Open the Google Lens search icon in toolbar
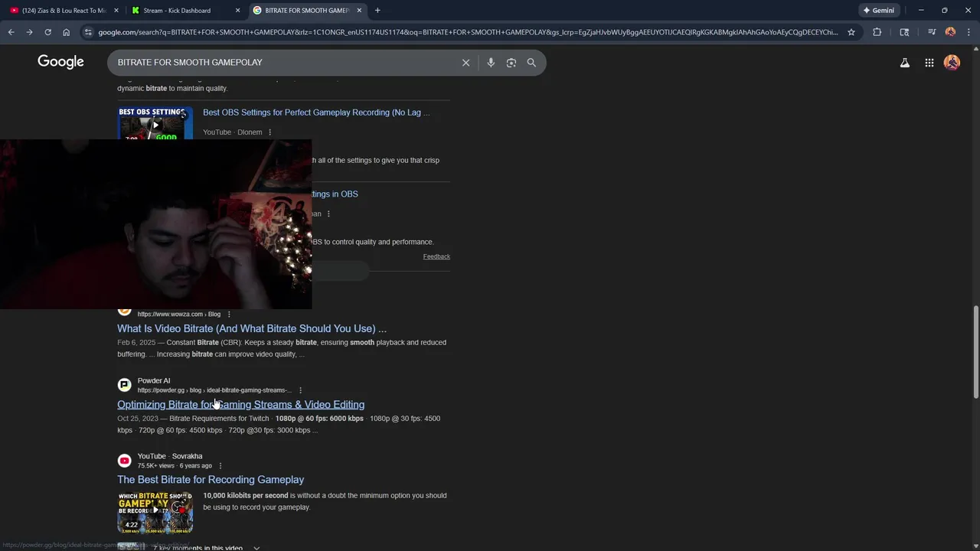 click(904, 32)
